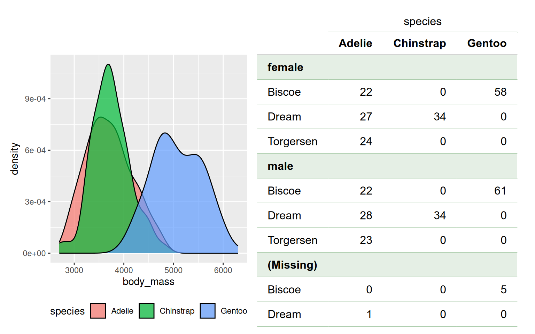The height and width of the screenshot is (334, 535).
Task: Click the Adelie red legend swatch
Action: [x=98, y=311]
